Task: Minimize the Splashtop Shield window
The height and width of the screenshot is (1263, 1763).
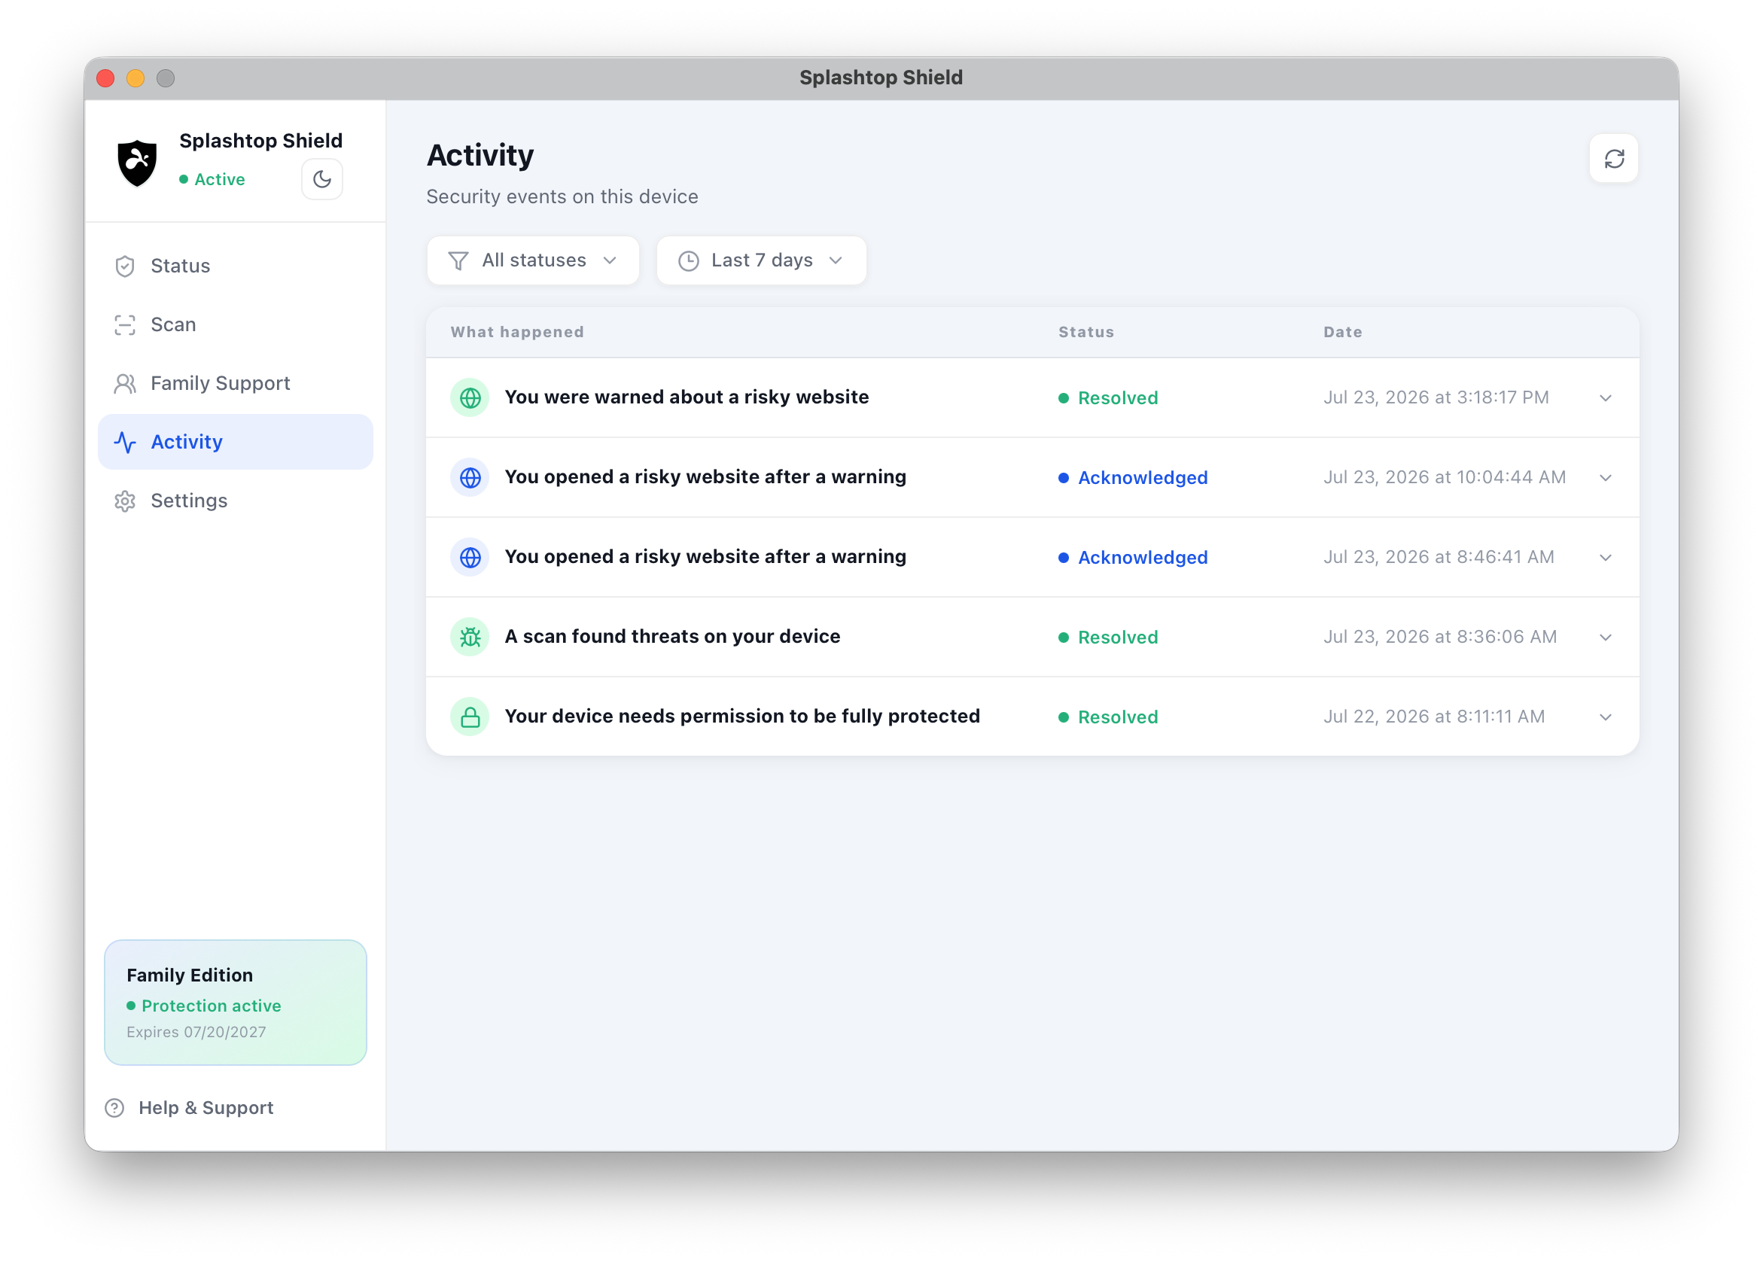Action: (135, 78)
